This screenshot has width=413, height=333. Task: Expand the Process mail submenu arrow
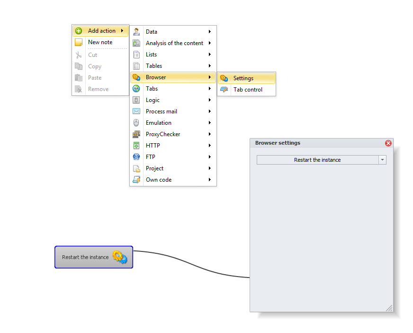pyautogui.click(x=210, y=111)
